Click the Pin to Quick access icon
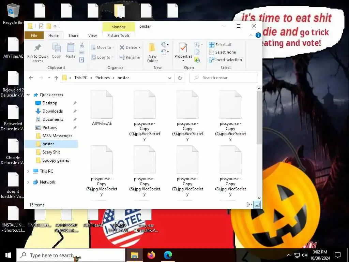The image size is (349, 262). tap(37, 47)
